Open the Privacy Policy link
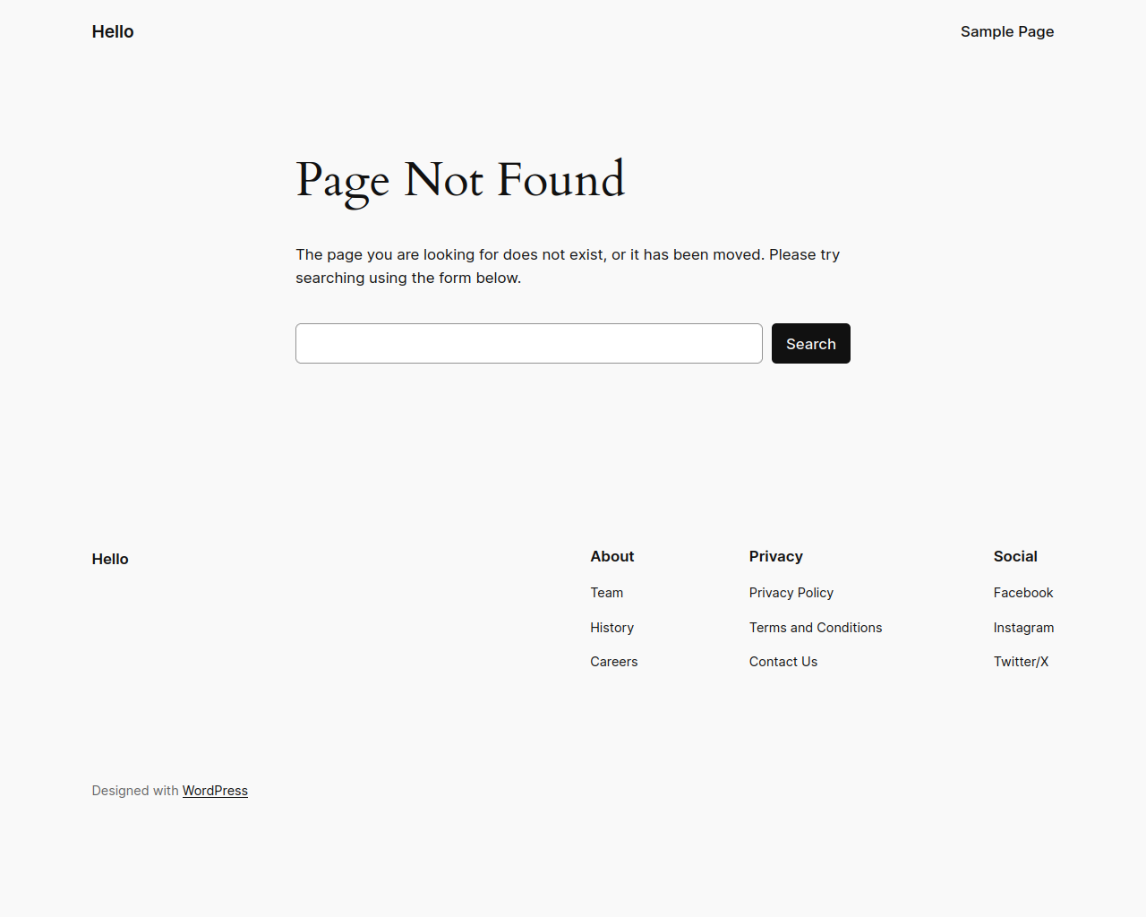 (x=791, y=593)
